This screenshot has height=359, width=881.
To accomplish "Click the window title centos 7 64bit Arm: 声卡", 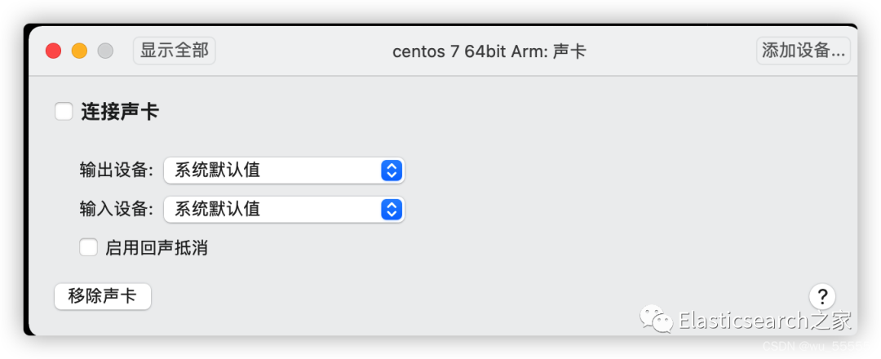I will [489, 51].
